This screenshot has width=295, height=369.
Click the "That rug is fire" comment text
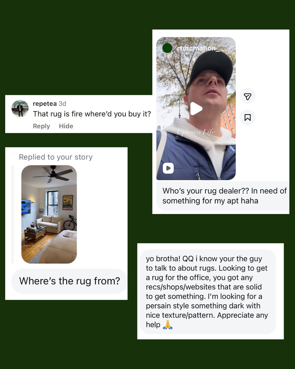click(92, 114)
